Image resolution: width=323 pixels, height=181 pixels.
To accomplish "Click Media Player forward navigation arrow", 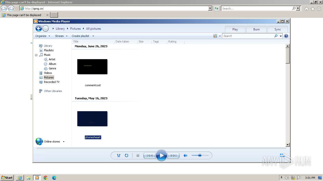I will (x=45, y=29).
